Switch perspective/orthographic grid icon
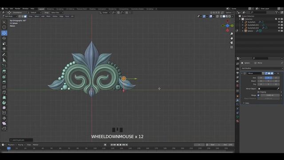The height and width of the screenshot is (160, 284). [232, 47]
